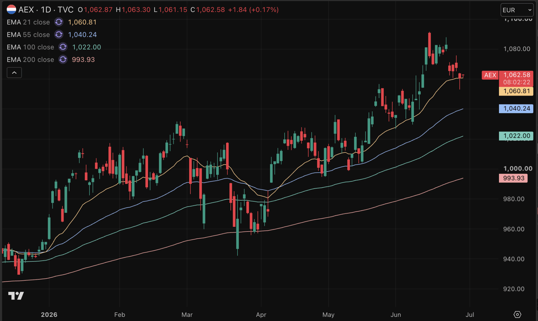Click the EMA 21 legend value 1,060.81
This screenshot has width=538, height=321.
pos(83,22)
